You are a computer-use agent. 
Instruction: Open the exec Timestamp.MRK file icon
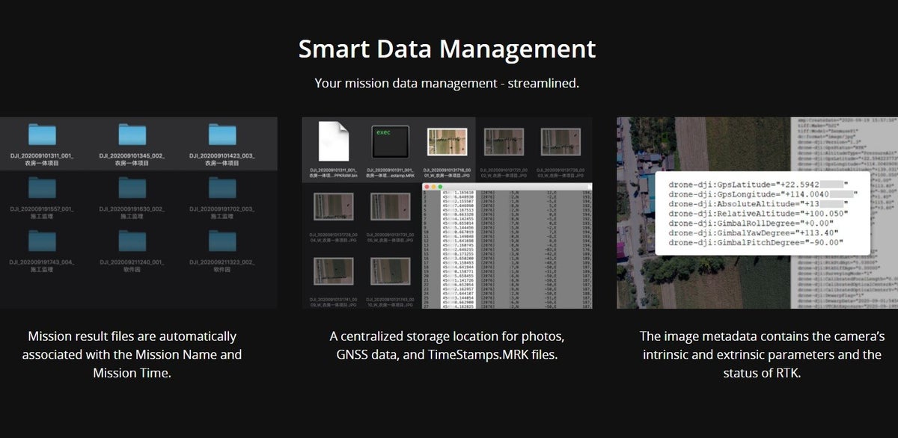pos(389,141)
